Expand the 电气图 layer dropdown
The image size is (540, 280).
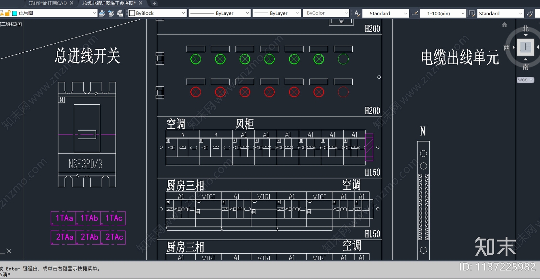tap(94, 13)
